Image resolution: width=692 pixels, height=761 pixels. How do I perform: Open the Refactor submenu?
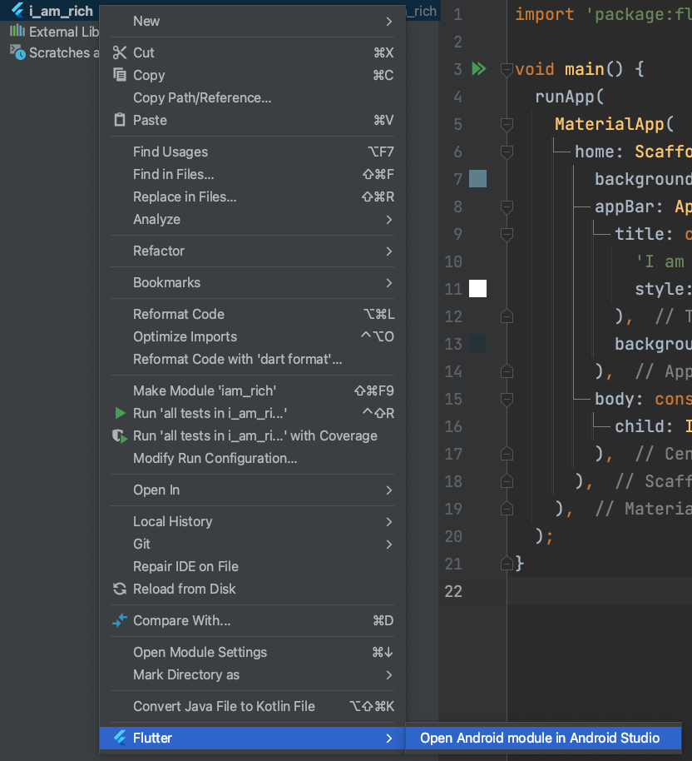click(252, 251)
